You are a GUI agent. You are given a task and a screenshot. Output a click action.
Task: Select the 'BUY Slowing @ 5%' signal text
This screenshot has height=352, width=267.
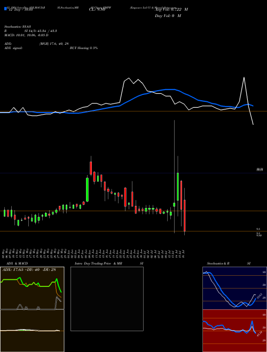[84, 48]
